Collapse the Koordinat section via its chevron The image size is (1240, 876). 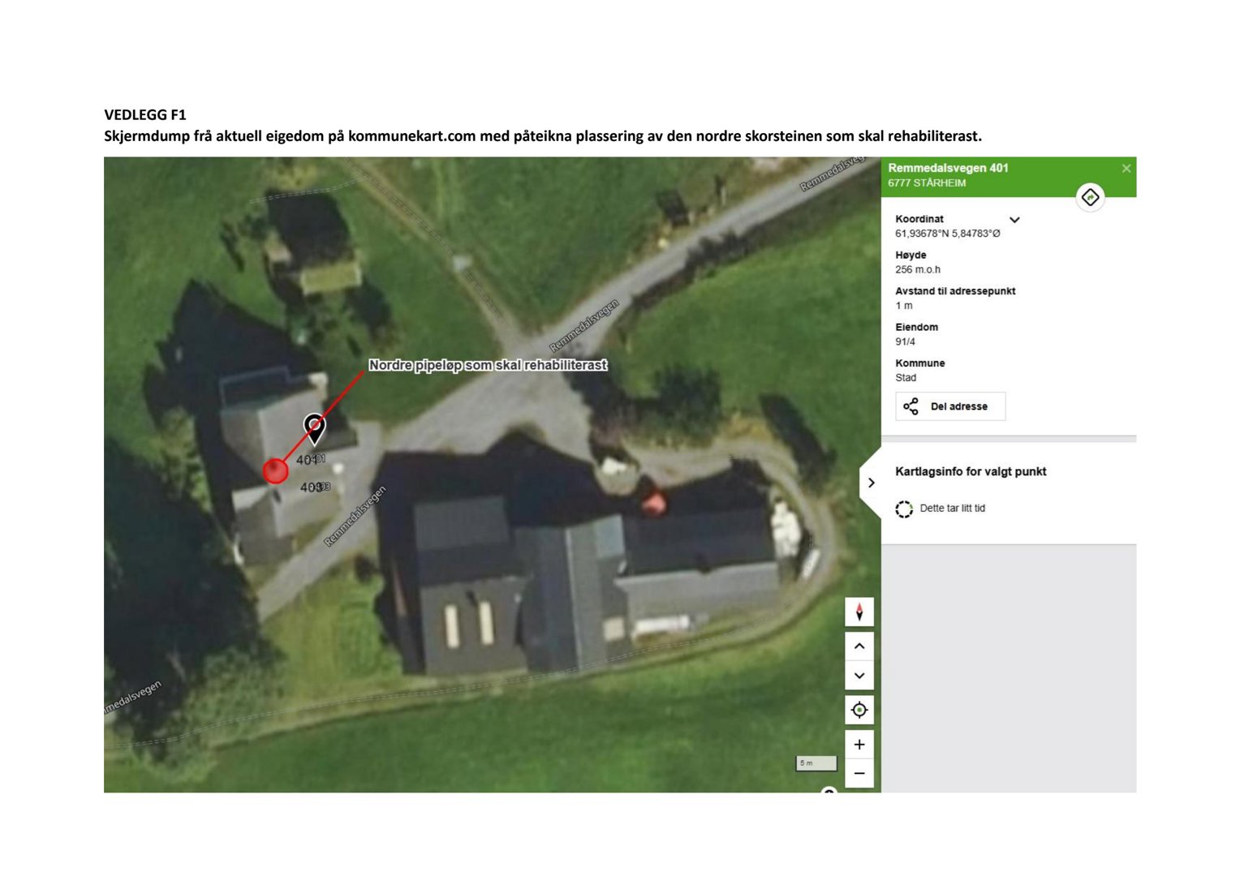(1014, 219)
